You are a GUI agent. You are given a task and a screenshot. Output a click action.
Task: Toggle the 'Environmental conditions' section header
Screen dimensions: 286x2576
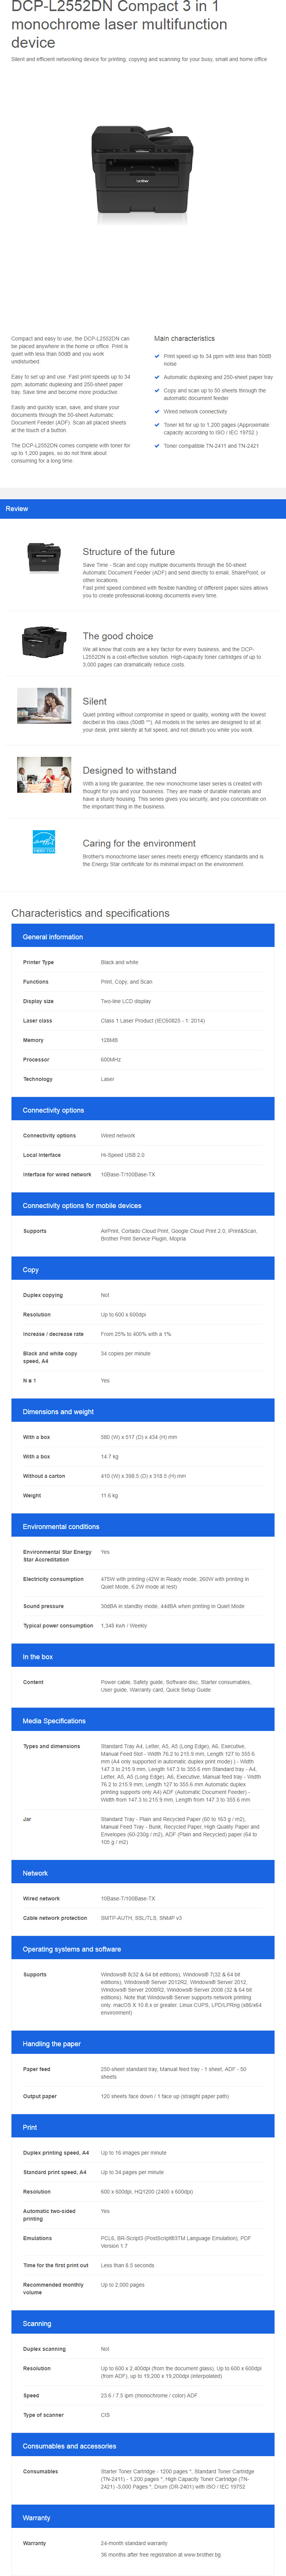(x=143, y=1526)
